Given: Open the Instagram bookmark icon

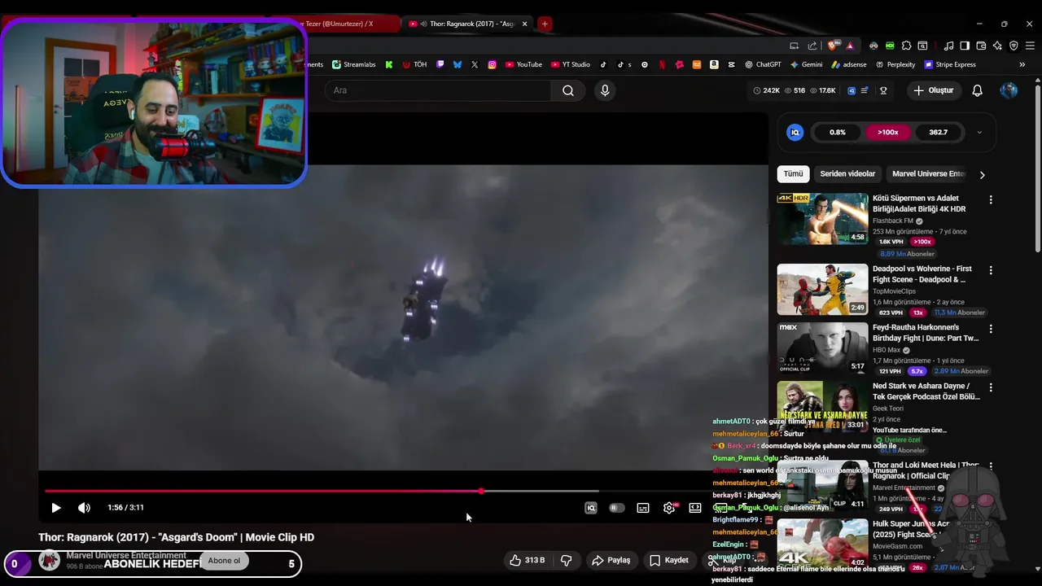Looking at the screenshot, I should click(492, 64).
